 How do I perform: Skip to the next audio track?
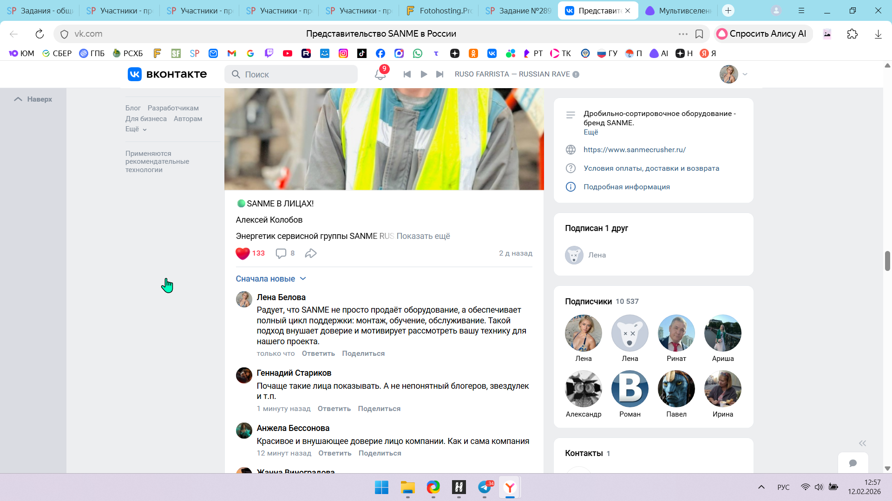(x=439, y=74)
